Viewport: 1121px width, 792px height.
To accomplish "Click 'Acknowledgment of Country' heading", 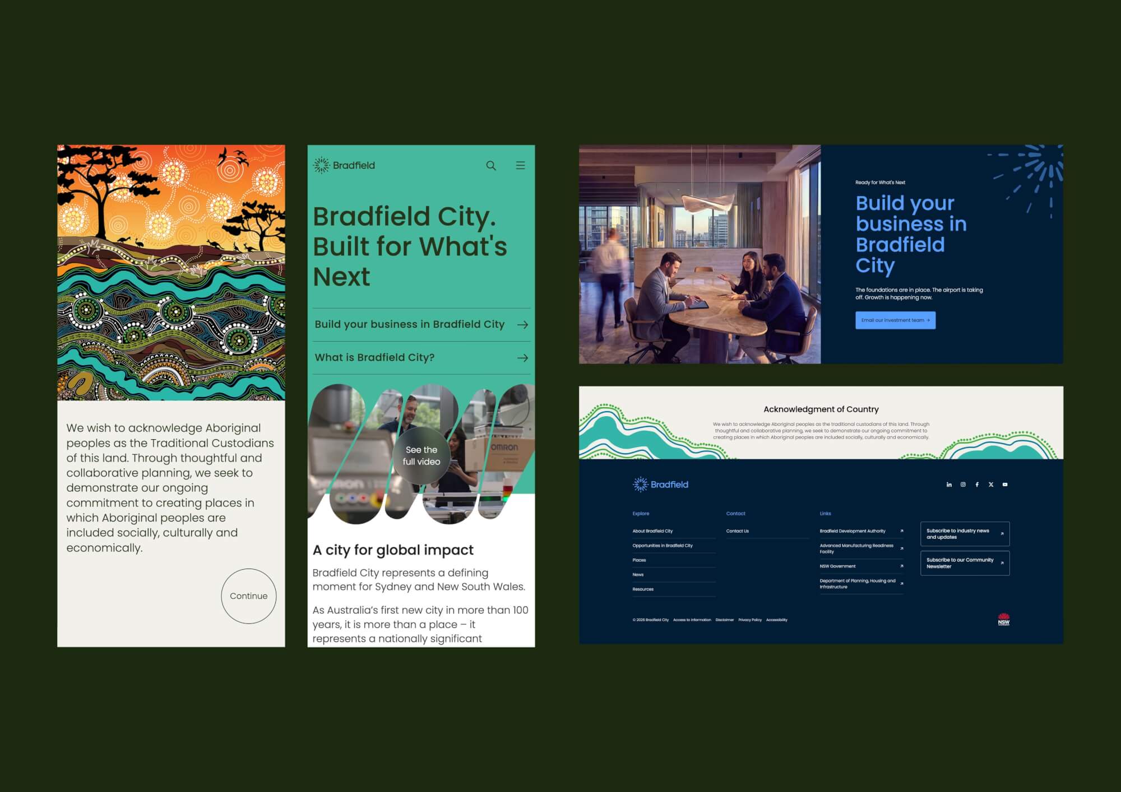I will [821, 409].
